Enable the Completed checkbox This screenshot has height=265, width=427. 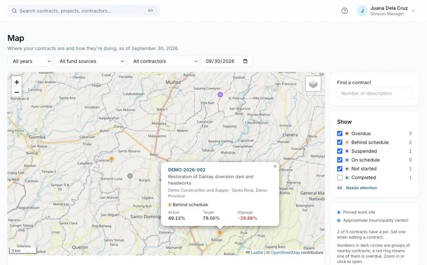pyautogui.click(x=339, y=178)
